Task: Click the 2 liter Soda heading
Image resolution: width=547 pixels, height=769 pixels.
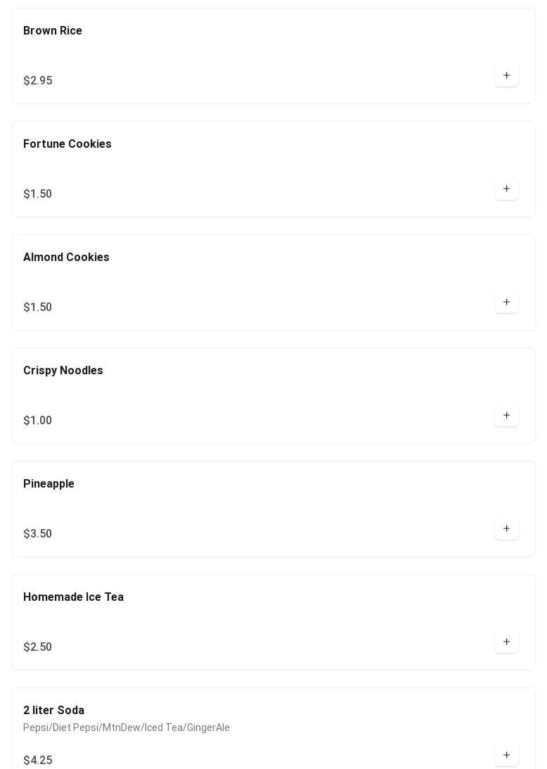Action: 54,710
